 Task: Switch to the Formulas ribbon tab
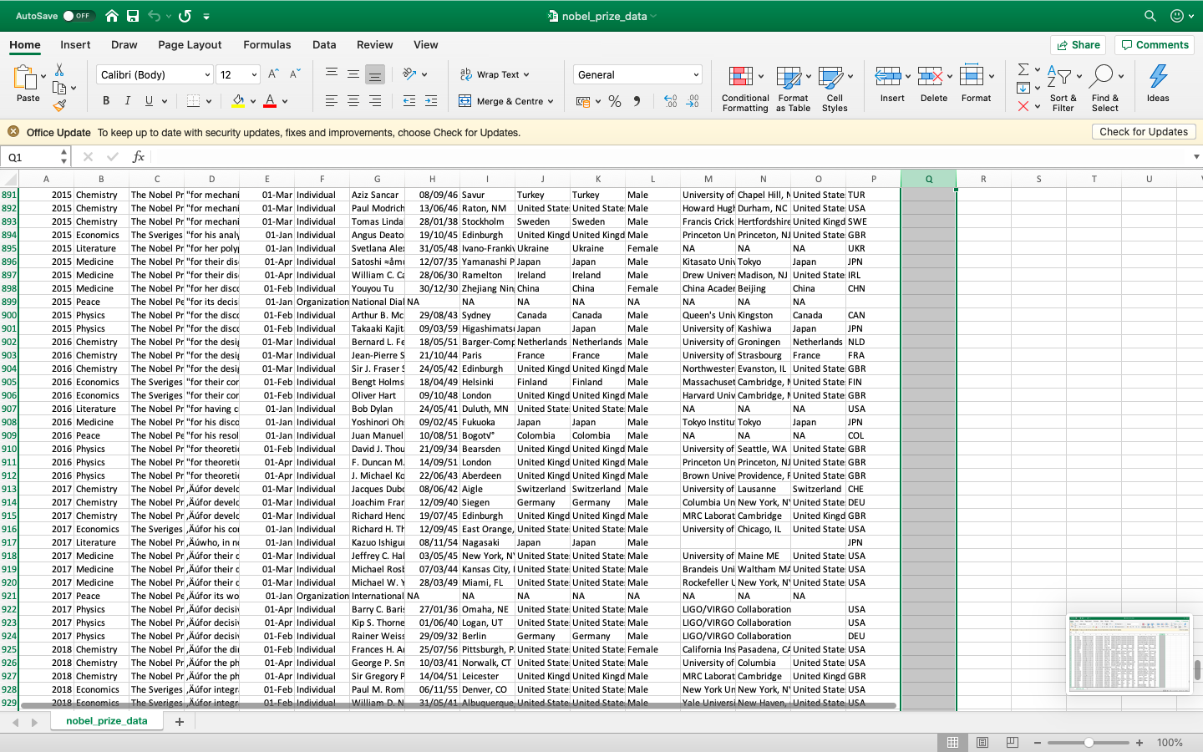coord(266,44)
